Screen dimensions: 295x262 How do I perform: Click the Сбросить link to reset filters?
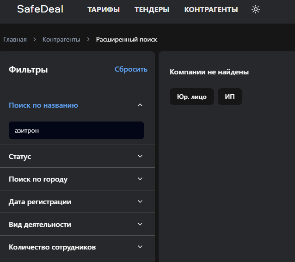click(x=131, y=69)
